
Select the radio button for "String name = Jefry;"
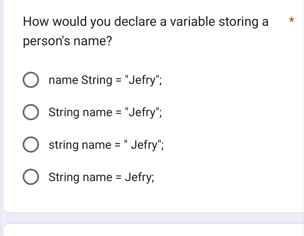[31, 177]
